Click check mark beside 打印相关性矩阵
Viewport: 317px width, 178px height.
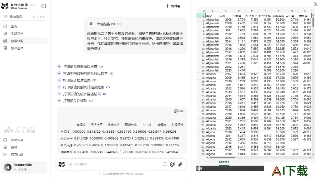pyautogui.click(x=59, y=101)
